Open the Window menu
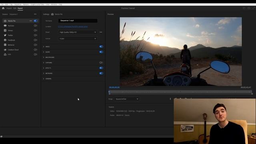Viewport: 256px width, 144px height. [54, 4]
